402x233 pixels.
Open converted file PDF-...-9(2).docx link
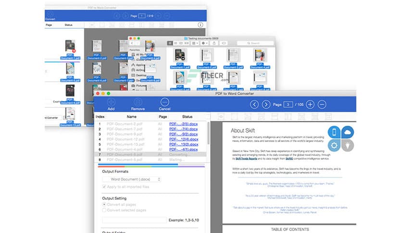pyautogui.click(x=183, y=134)
